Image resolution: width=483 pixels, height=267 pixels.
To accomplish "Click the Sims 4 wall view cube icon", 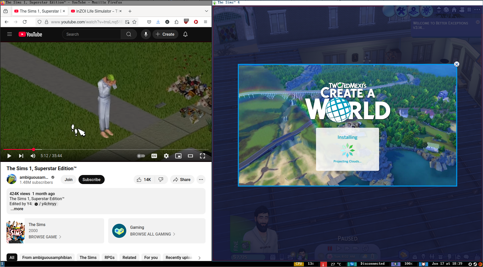I will click(446, 10).
